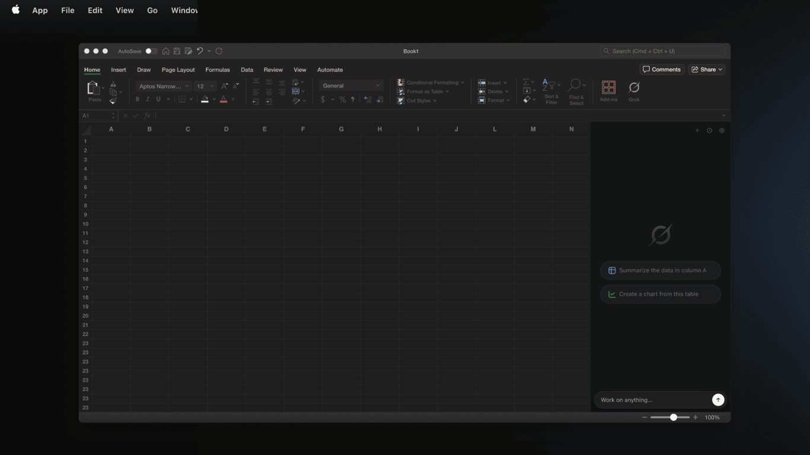Open the General number format dropdown
Screen dimensions: 810x455
point(351,86)
